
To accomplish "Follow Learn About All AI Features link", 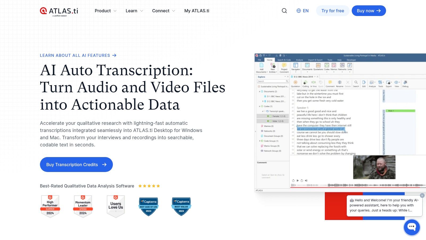I will click(x=78, y=55).
